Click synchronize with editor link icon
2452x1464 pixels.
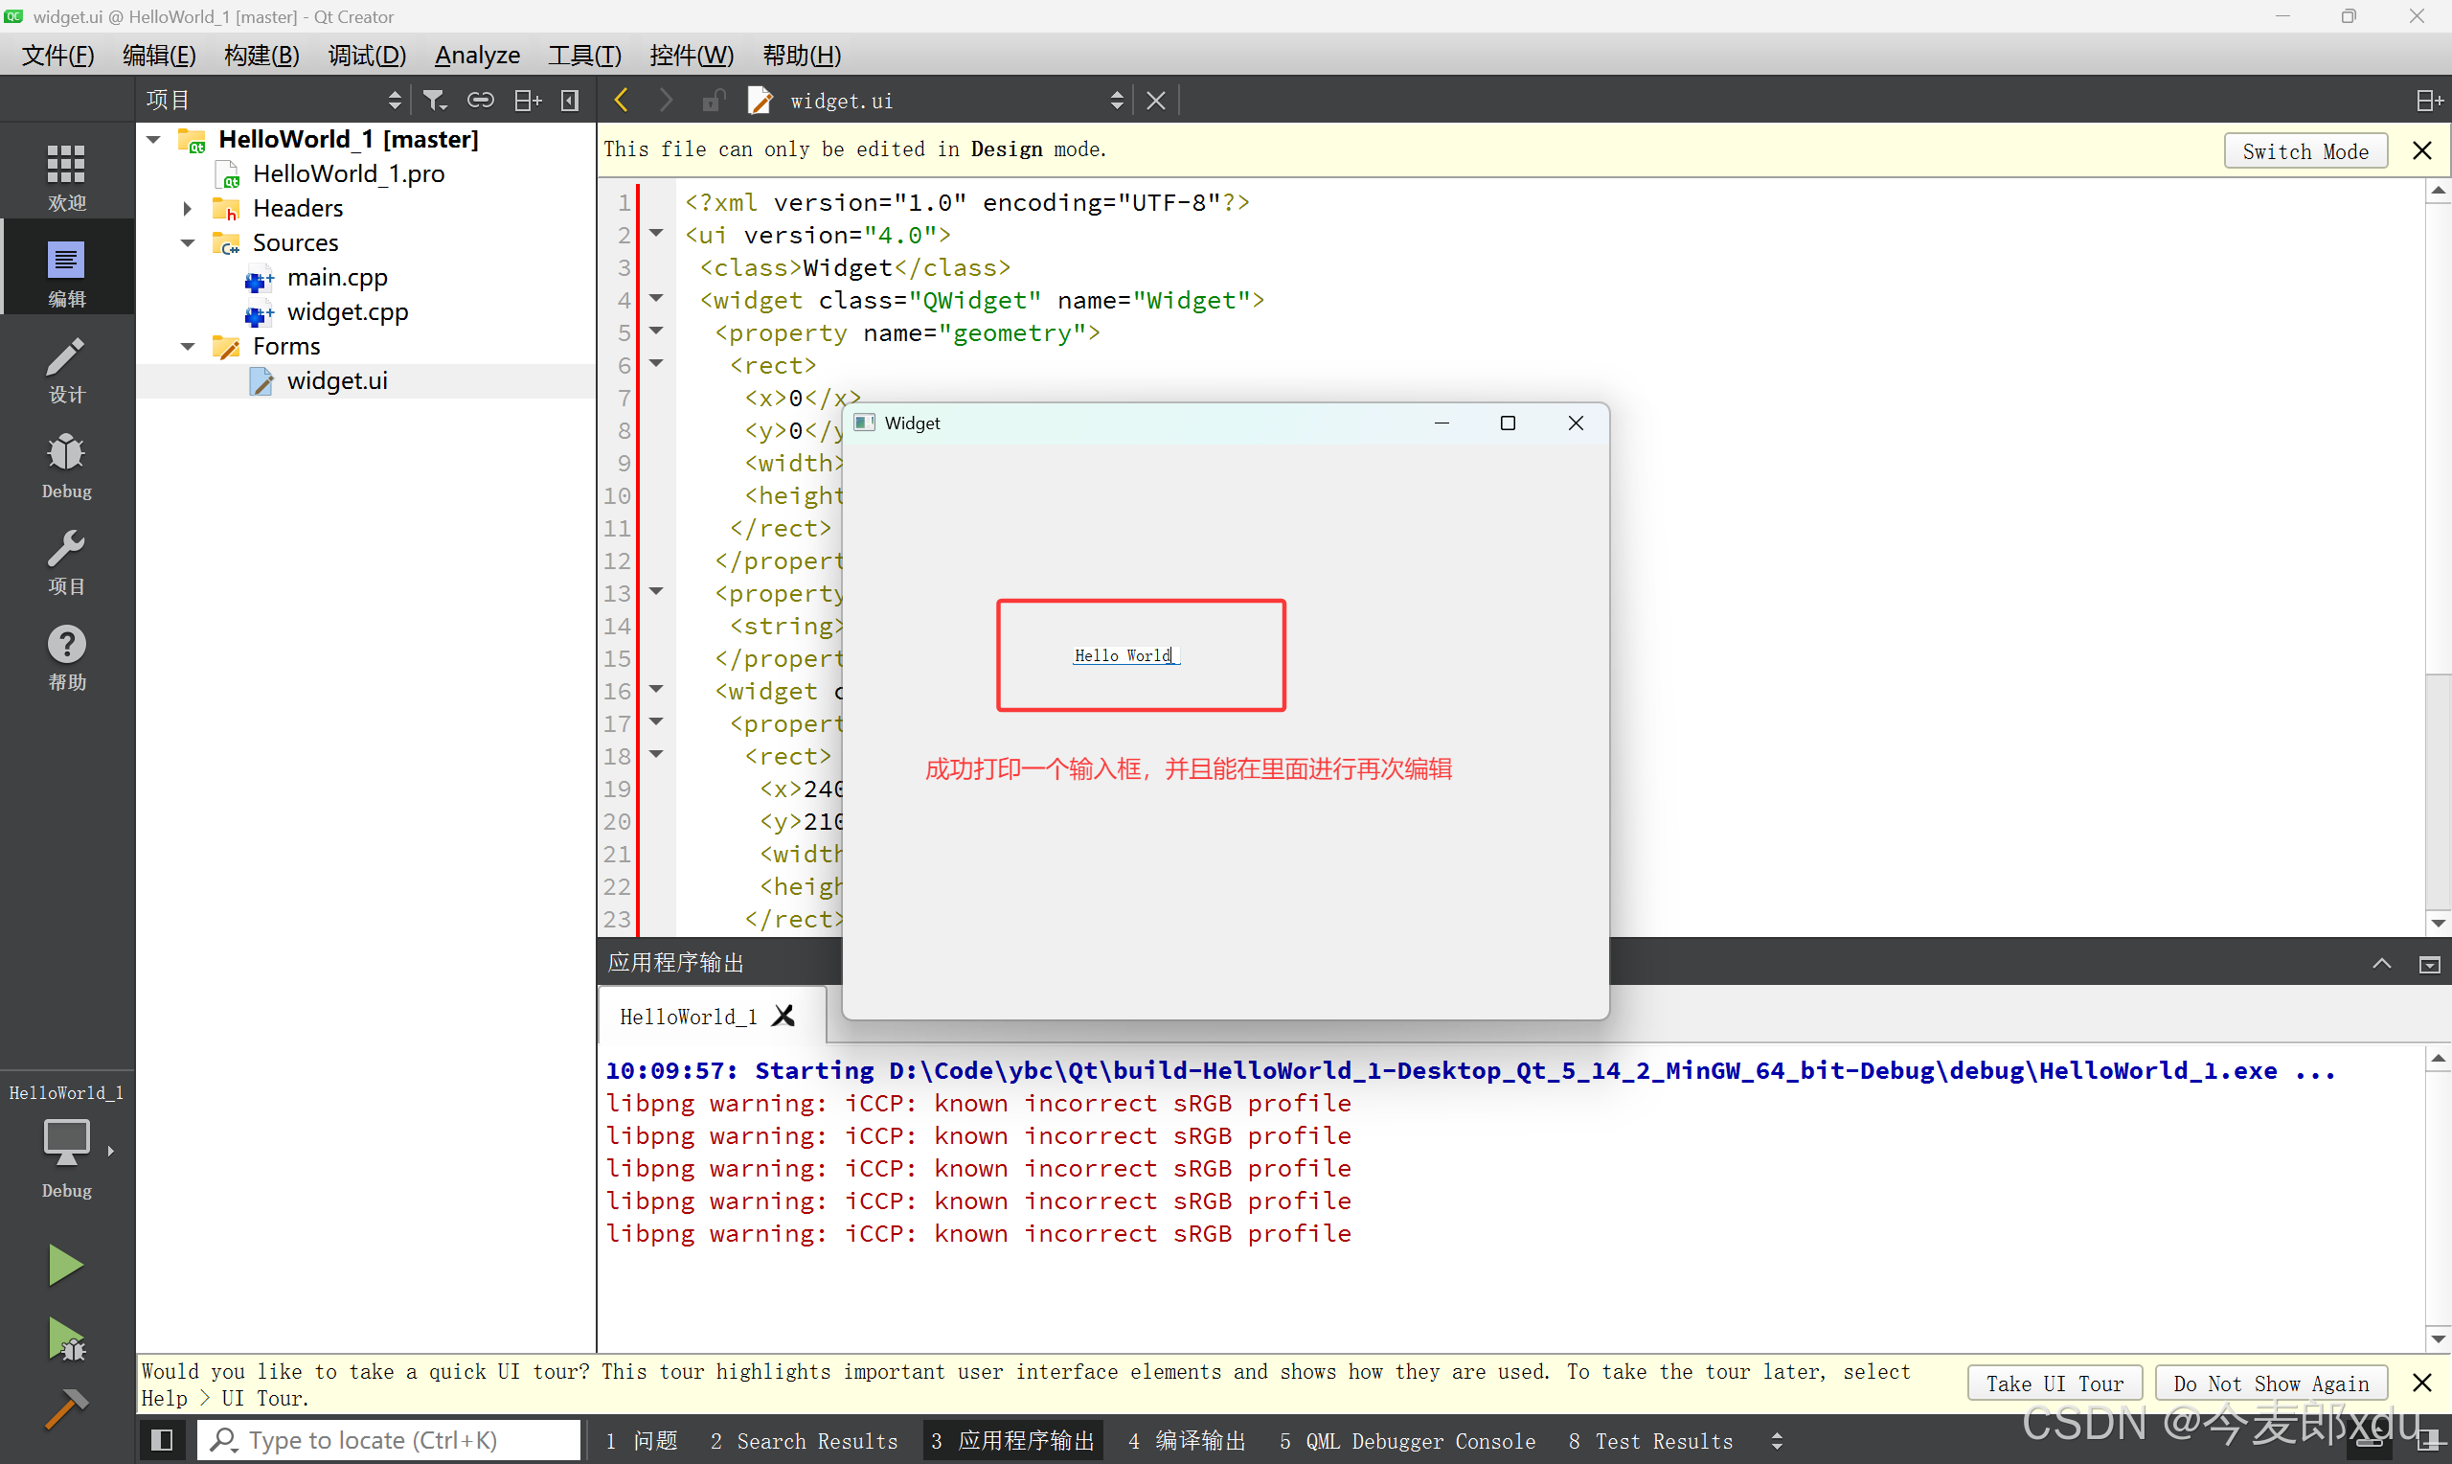click(480, 100)
